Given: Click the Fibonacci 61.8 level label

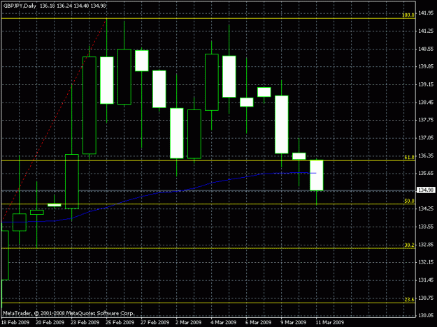Looking at the screenshot, I should [x=410, y=158].
